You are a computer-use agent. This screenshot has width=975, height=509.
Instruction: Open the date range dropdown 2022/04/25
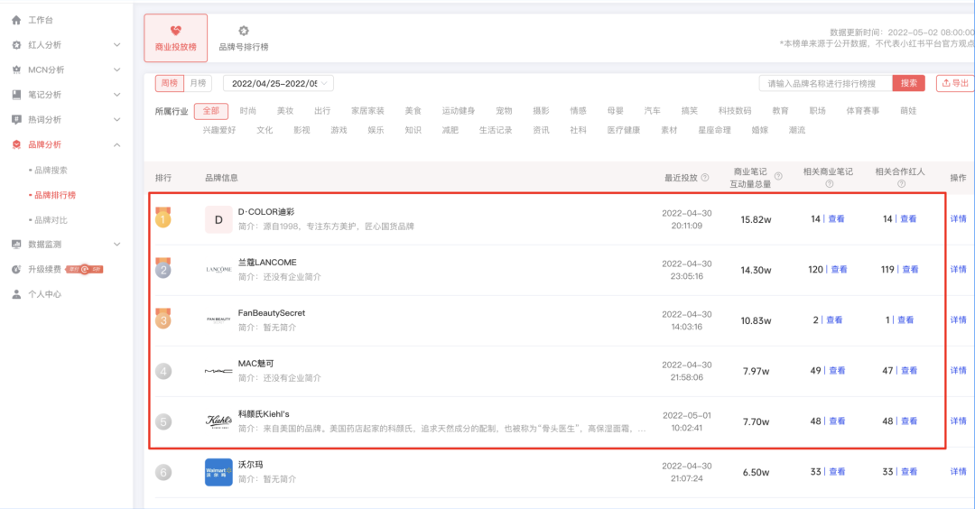[x=279, y=83]
